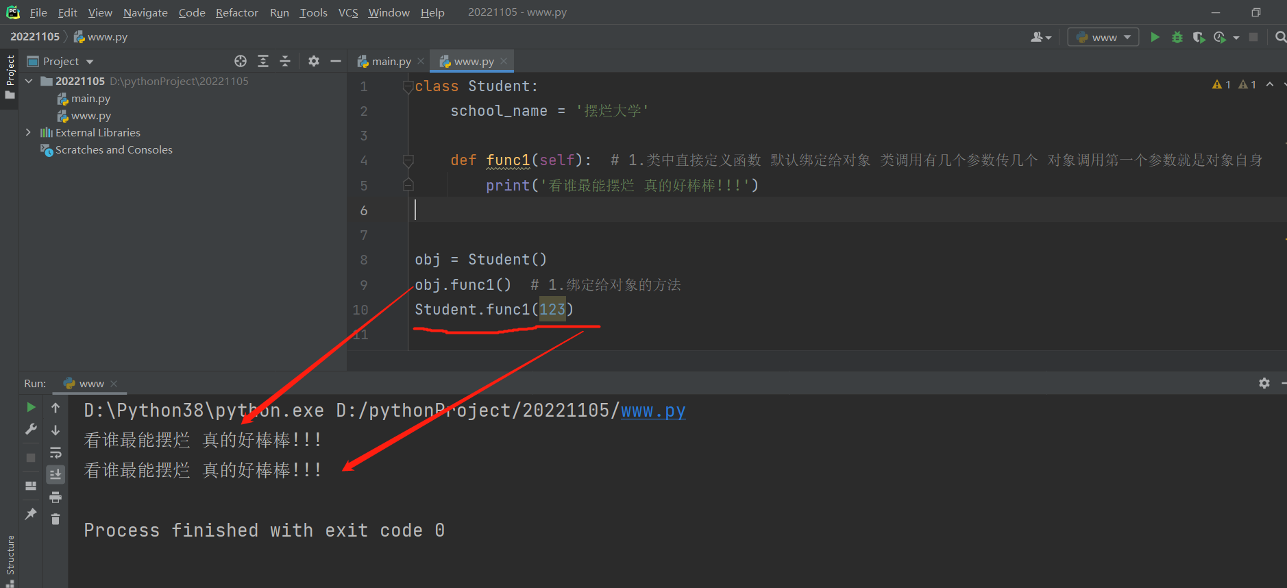
Task: Open Project panel settings gear
Action: pyautogui.click(x=314, y=61)
